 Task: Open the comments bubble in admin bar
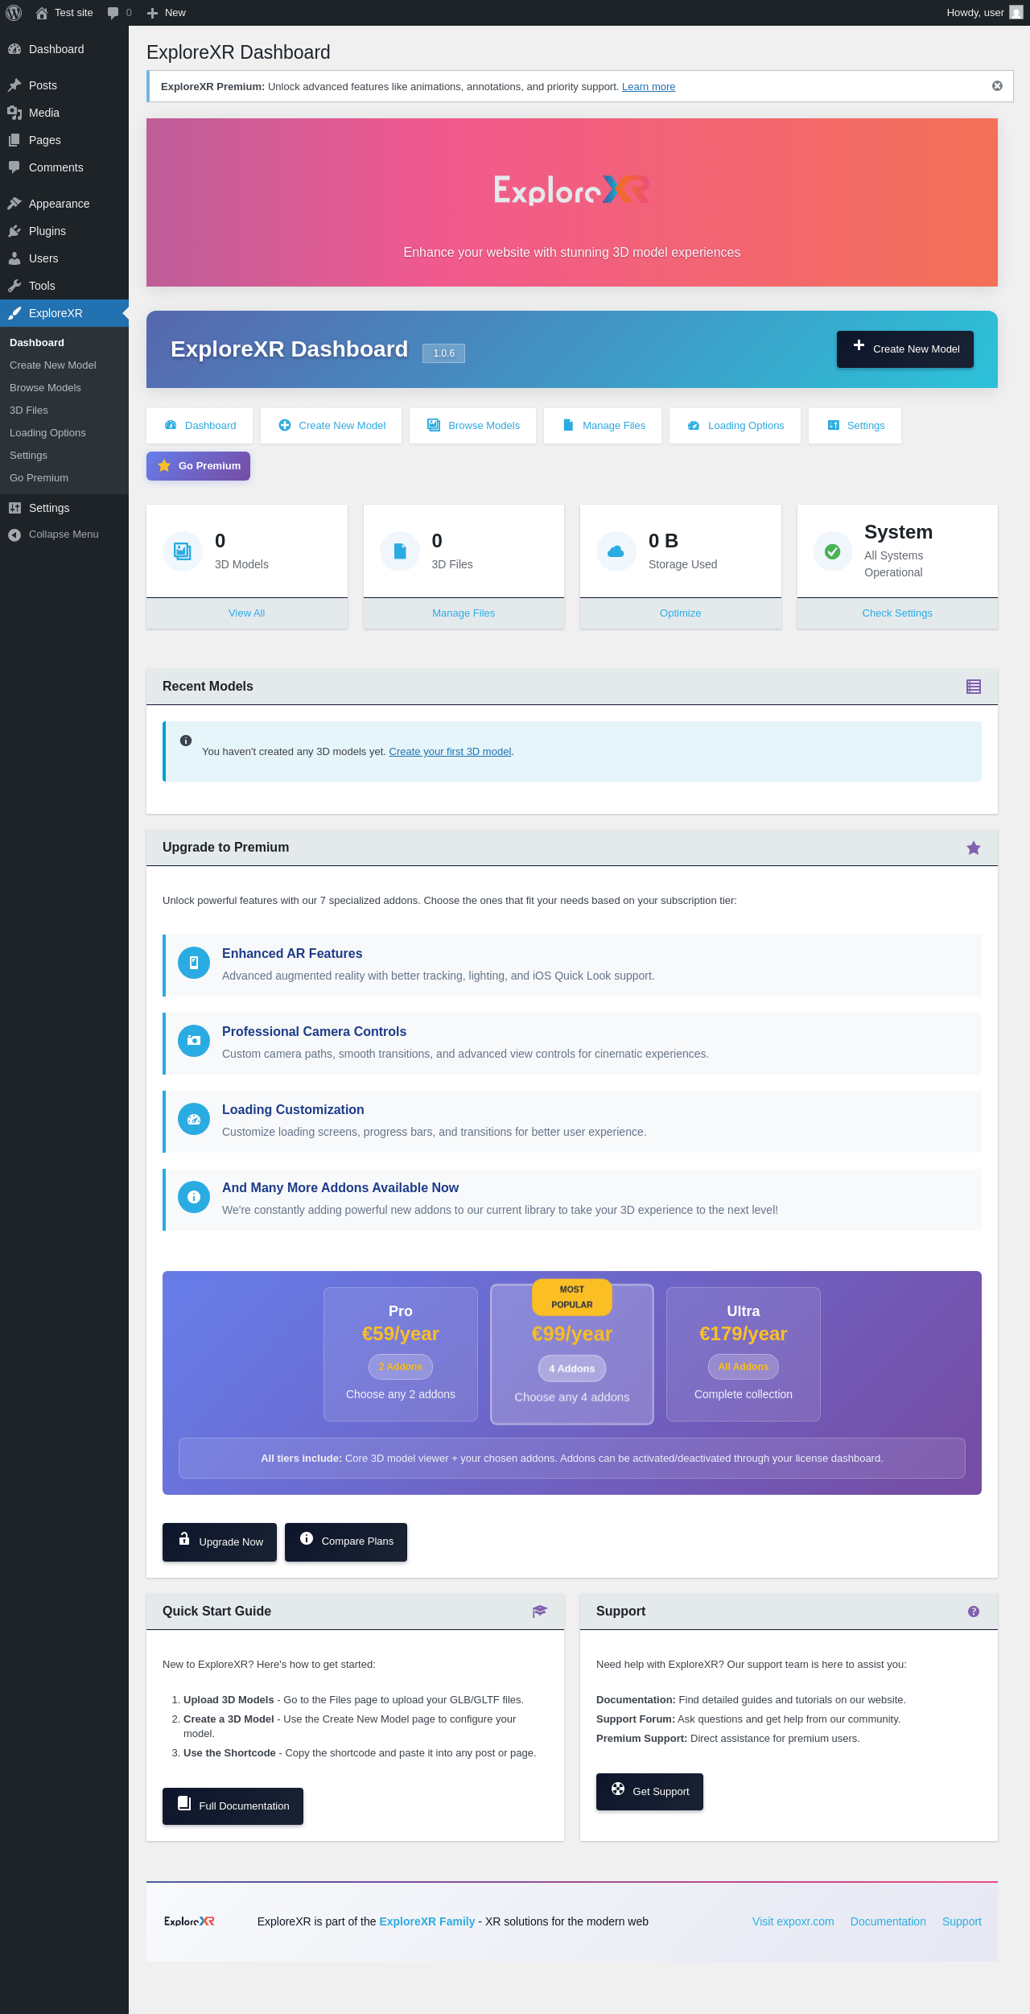(x=119, y=13)
